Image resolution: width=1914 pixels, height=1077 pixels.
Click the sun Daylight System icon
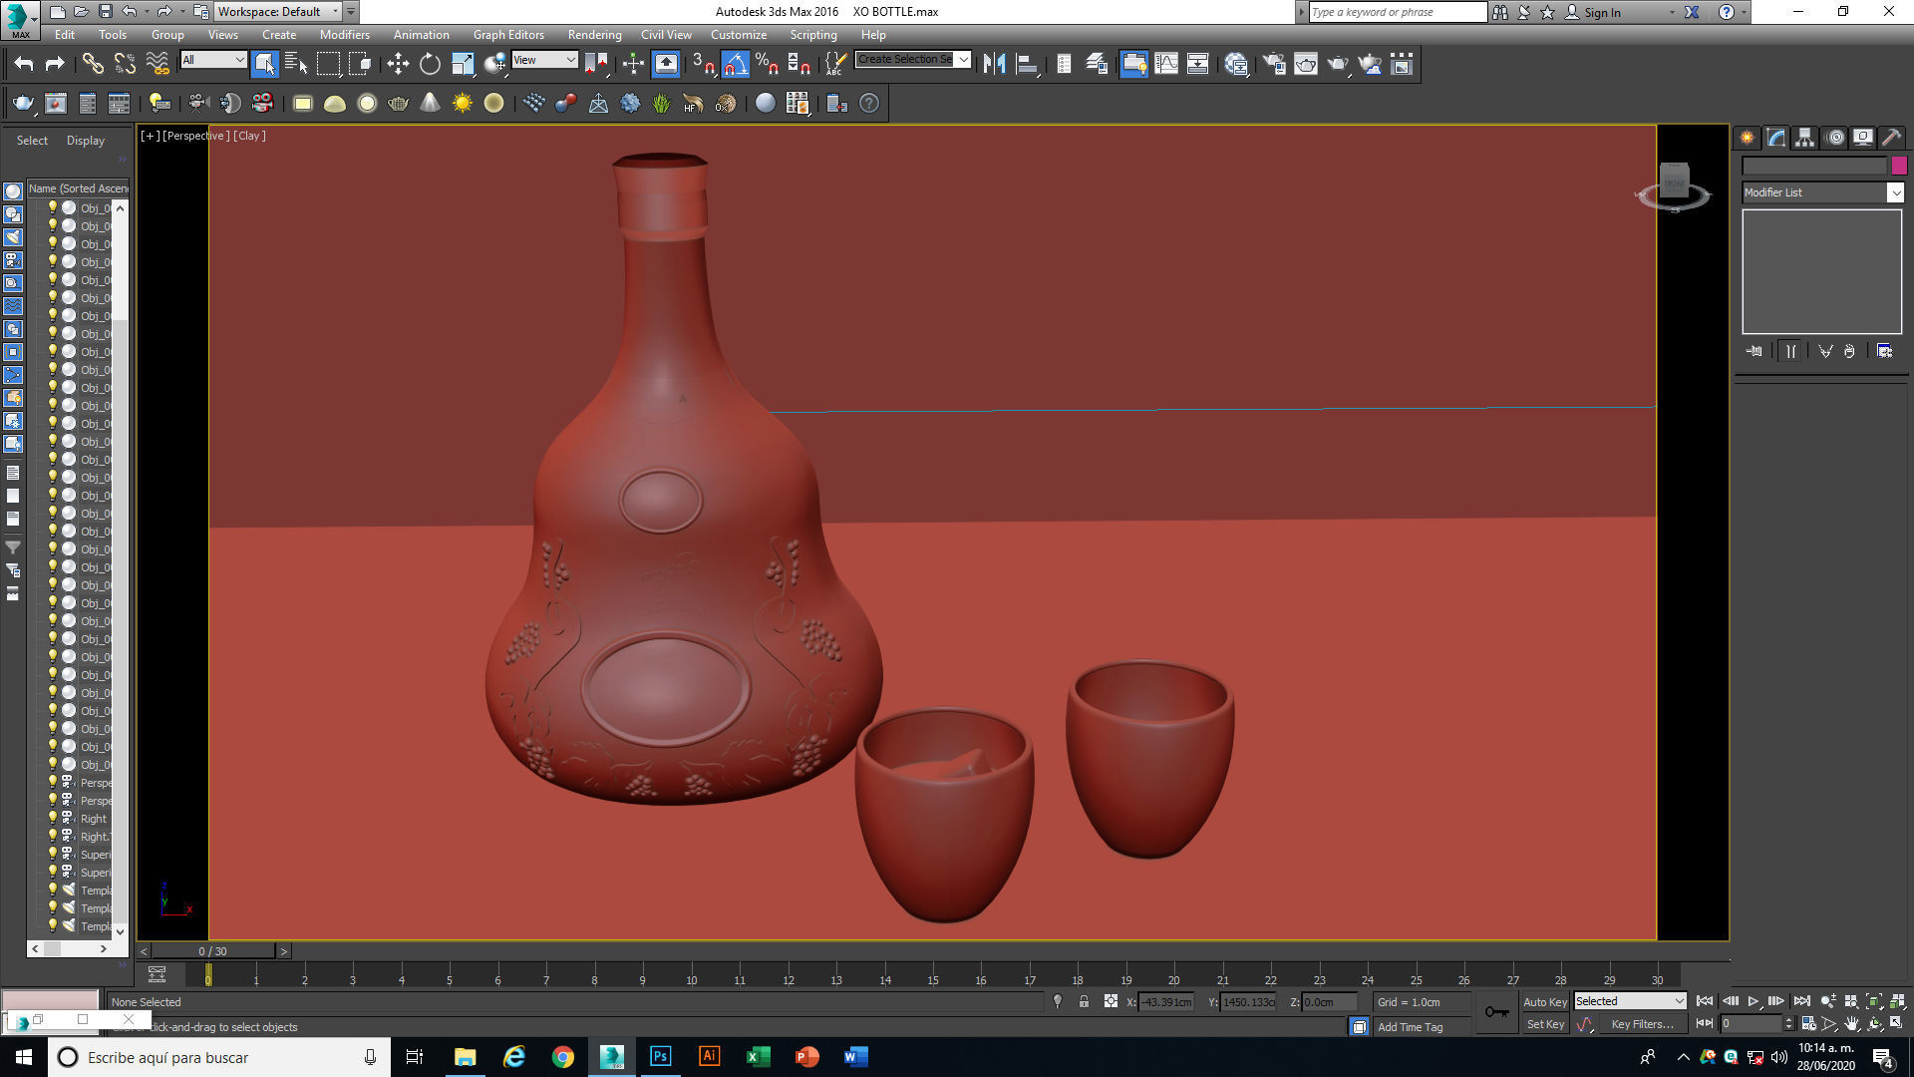pyautogui.click(x=463, y=103)
